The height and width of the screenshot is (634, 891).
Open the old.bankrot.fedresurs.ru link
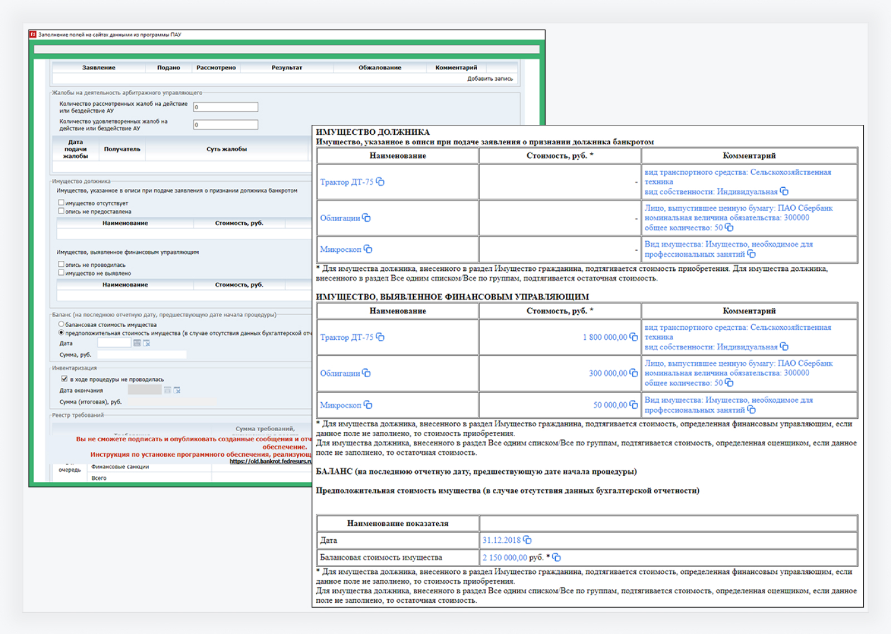(x=271, y=461)
